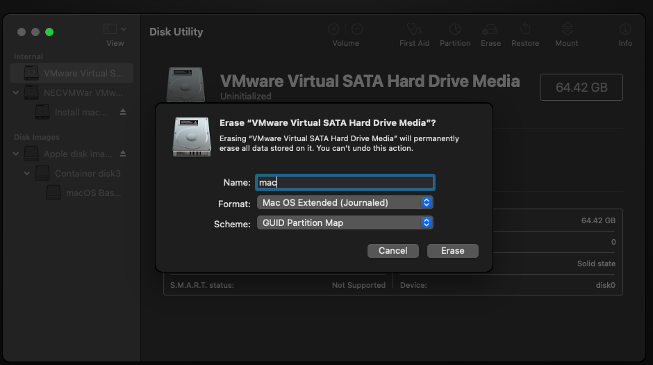Click the large drive icon in main pane
Image resolution: width=653 pixels, height=365 pixels.
185,85
